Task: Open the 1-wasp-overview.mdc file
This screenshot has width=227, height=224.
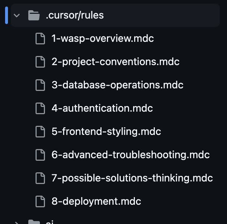Action: point(103,39)
